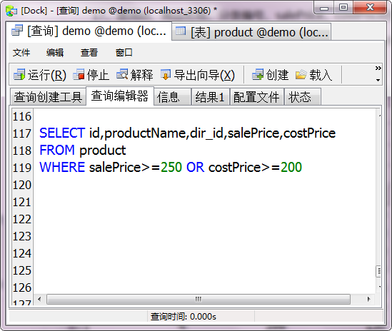Run the query with 运行(R) icon

point(19,75)
